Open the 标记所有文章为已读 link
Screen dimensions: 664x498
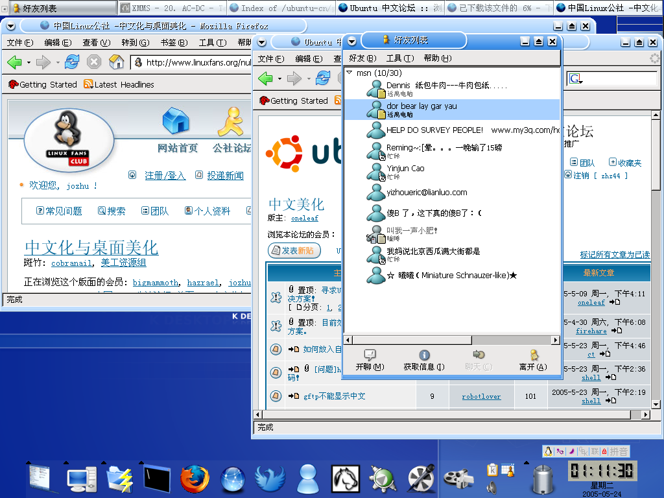[x=615, y=254]
